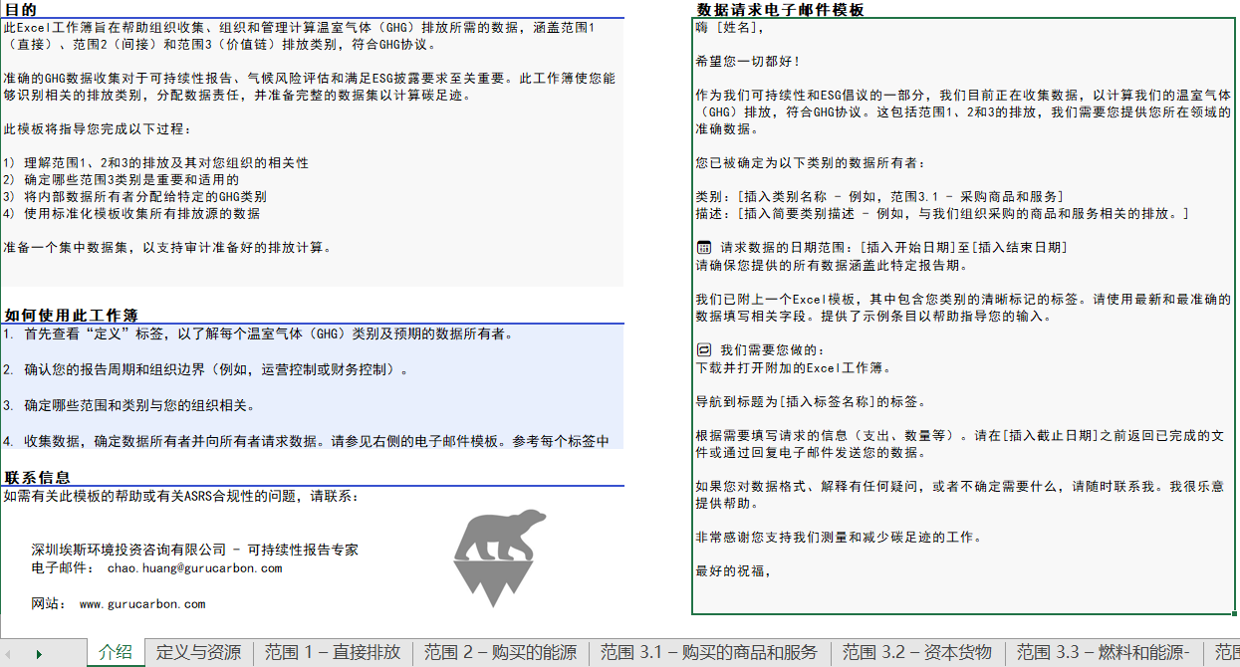
Task: Click 如需有关此模板的帮助 contact line
Action: 182,497
